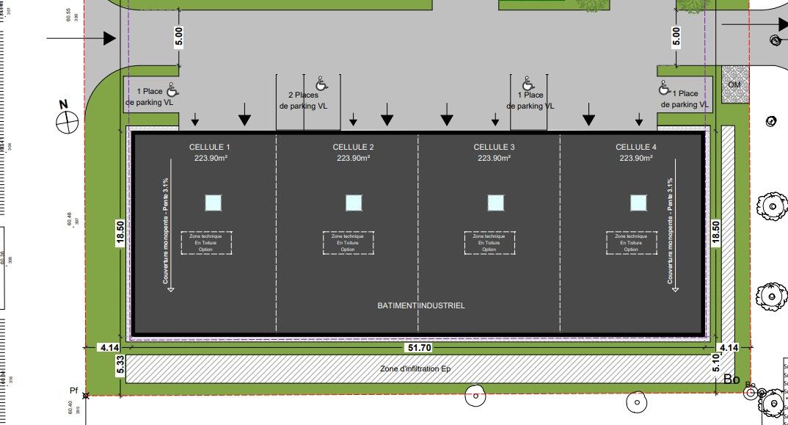Click the Zone technique dashed box in Cellule 4
The image size is (788, 425).
coord(631,243)
